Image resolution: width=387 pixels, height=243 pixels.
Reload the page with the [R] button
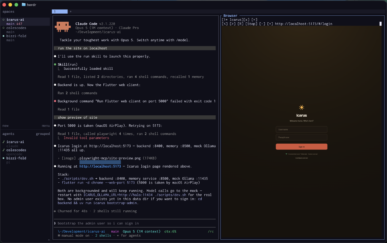tap(241, 24)
